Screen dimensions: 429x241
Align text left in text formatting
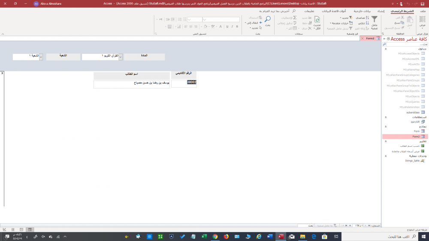click(186, 27)
